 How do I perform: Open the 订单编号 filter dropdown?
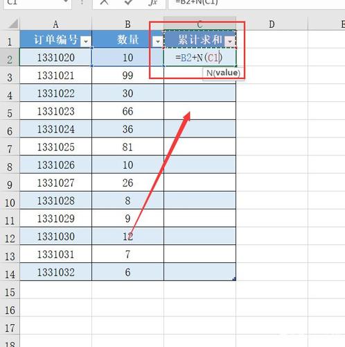point(86,42)
